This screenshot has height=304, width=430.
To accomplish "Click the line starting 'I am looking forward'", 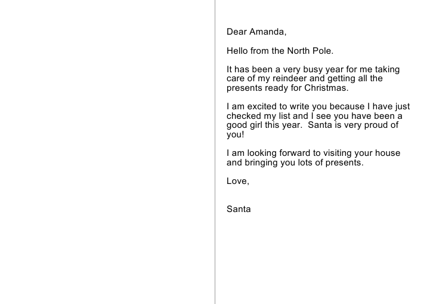I will 314,153.
